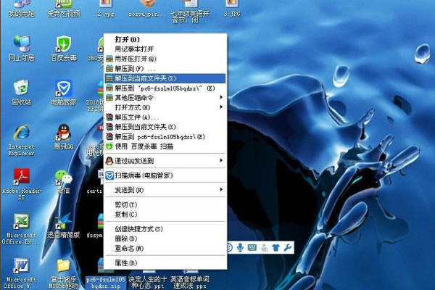Click the 电脑管家 shield desktop icon
This screenshot has height=290, width=435.
pyautogui.click(x=63, y=89)
